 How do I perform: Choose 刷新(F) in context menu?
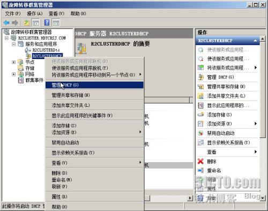click(x=94, y=187)
